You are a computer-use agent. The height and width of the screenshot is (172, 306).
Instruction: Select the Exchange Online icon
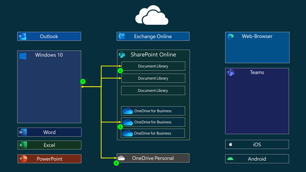pos(122,36)
